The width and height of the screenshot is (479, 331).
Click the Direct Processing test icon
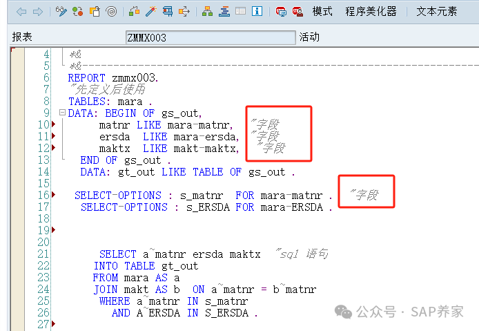(168, 12)
